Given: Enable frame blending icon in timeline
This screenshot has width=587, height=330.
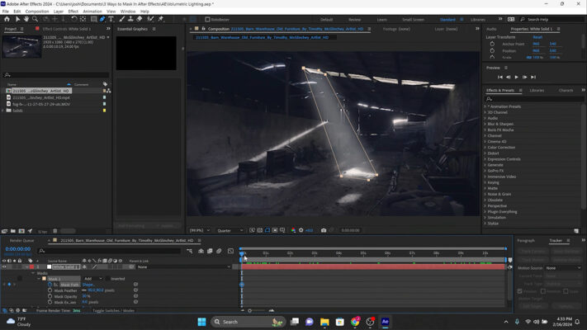Looking at the screenshot, I should [210, 251].
